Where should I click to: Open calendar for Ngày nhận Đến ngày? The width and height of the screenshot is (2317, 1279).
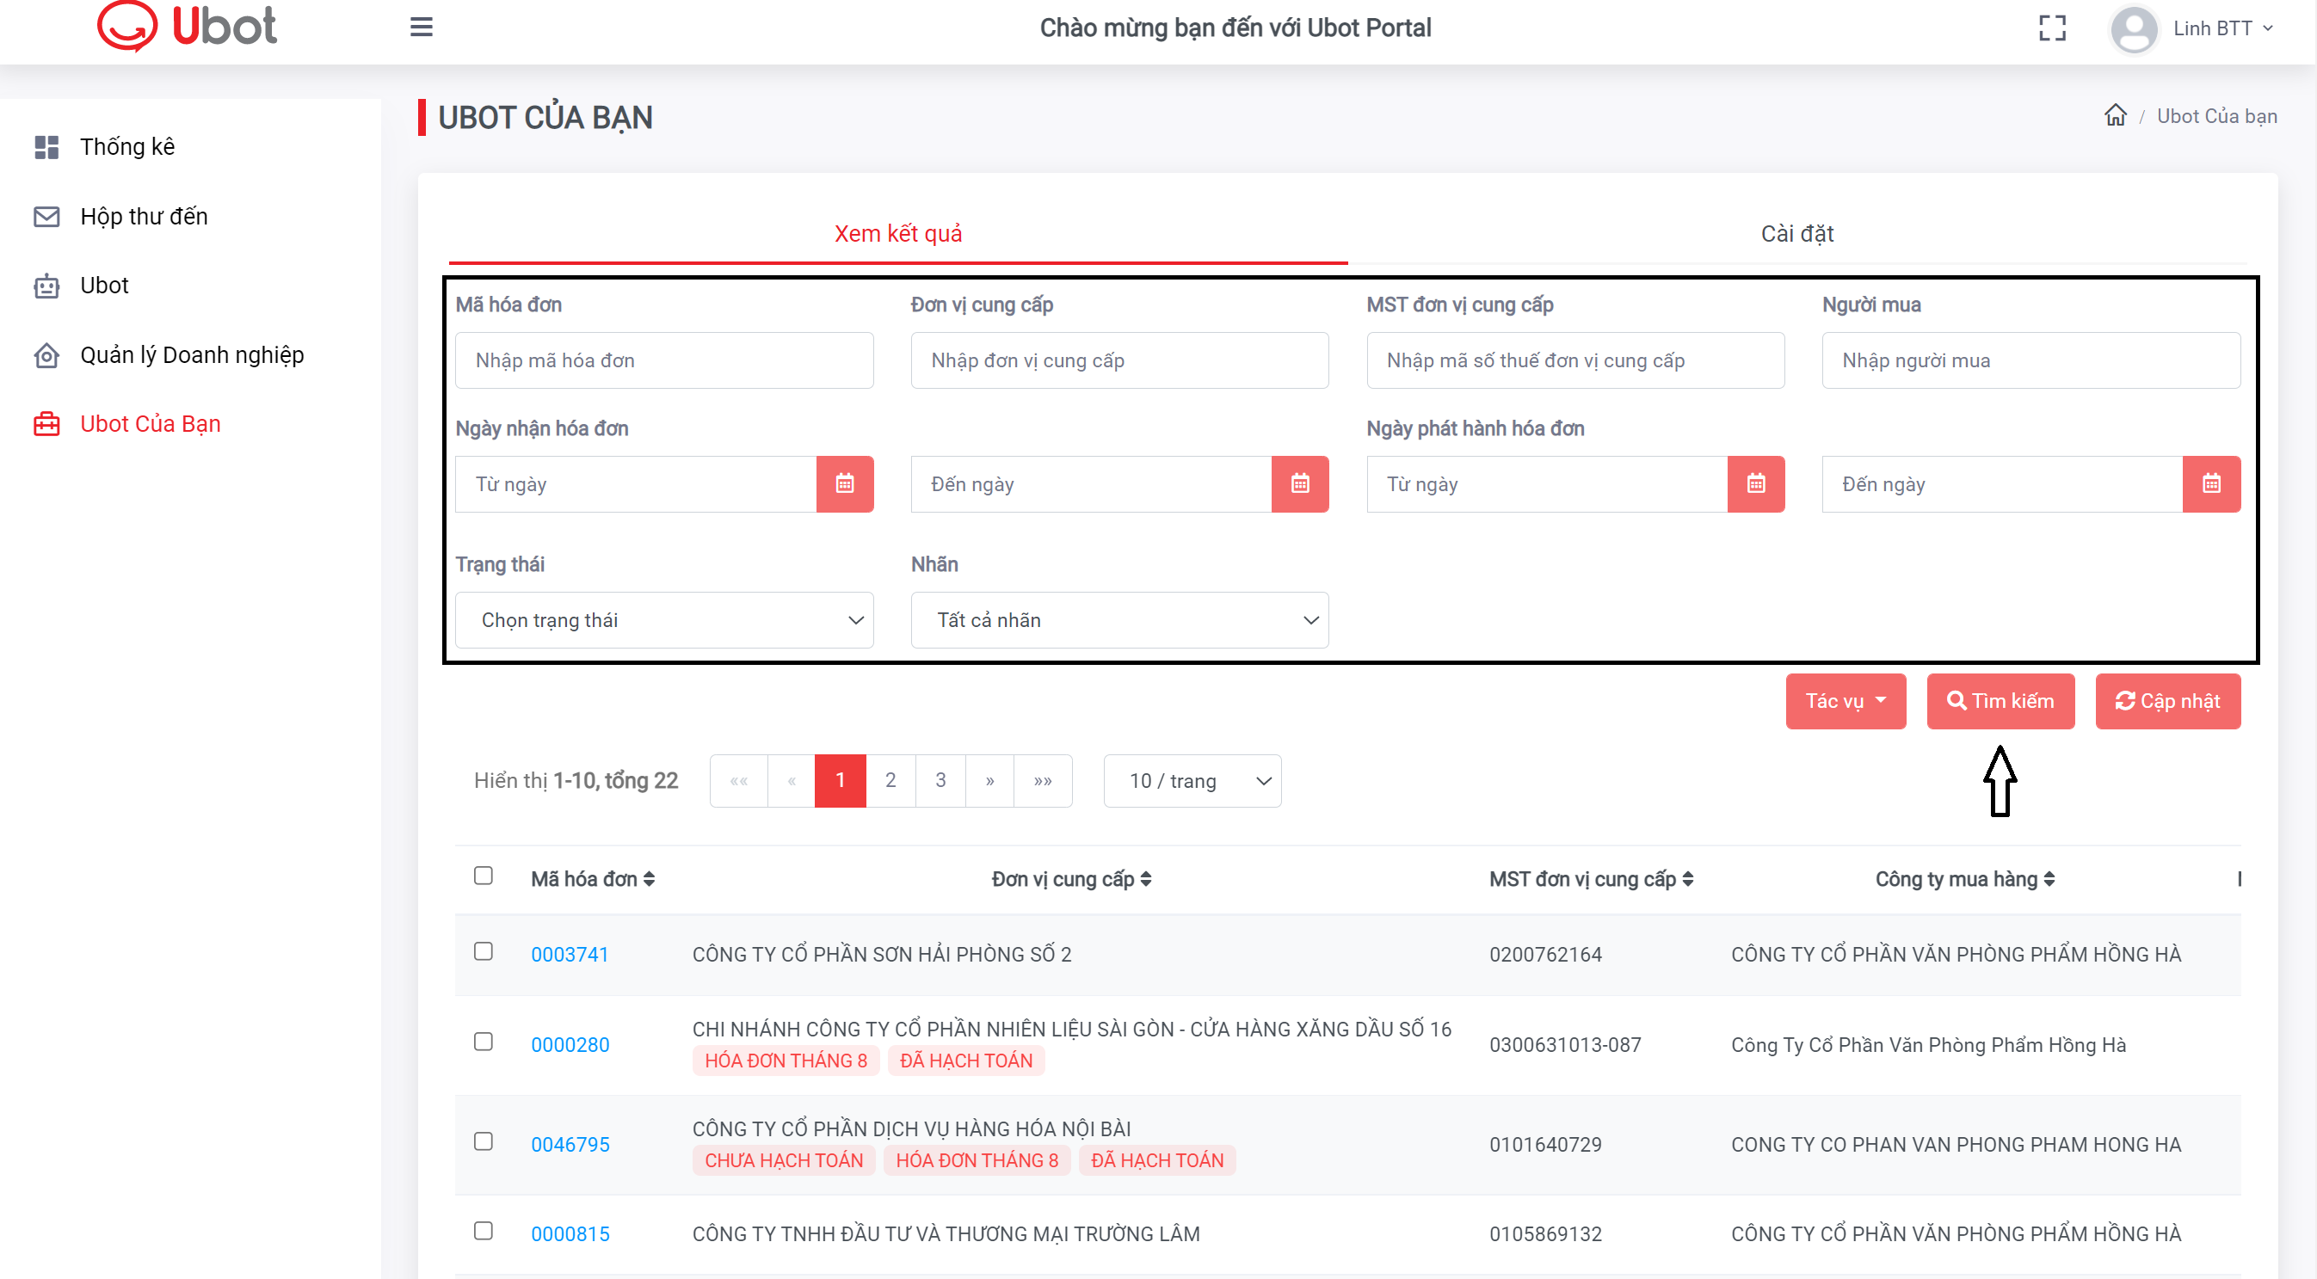[1300, 484]
